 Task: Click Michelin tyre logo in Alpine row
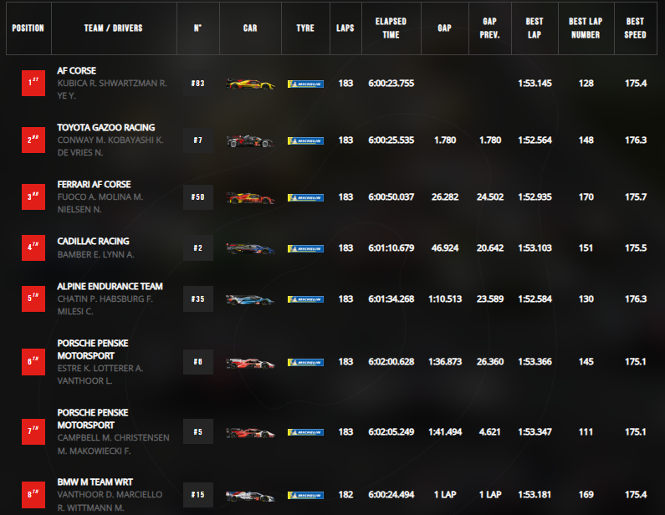click(305, 299)
